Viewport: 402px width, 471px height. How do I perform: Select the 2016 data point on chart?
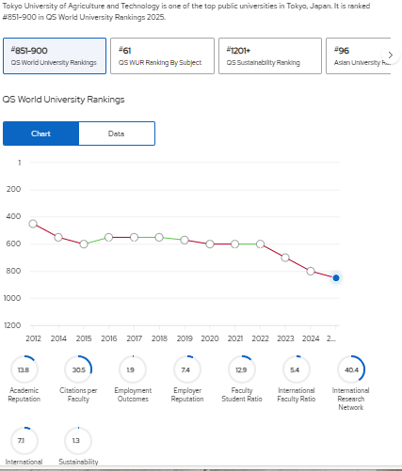pyautogui.click(x=108, y=237)
